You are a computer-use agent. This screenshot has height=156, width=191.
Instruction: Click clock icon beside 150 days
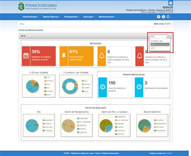(x=103, y=87)
